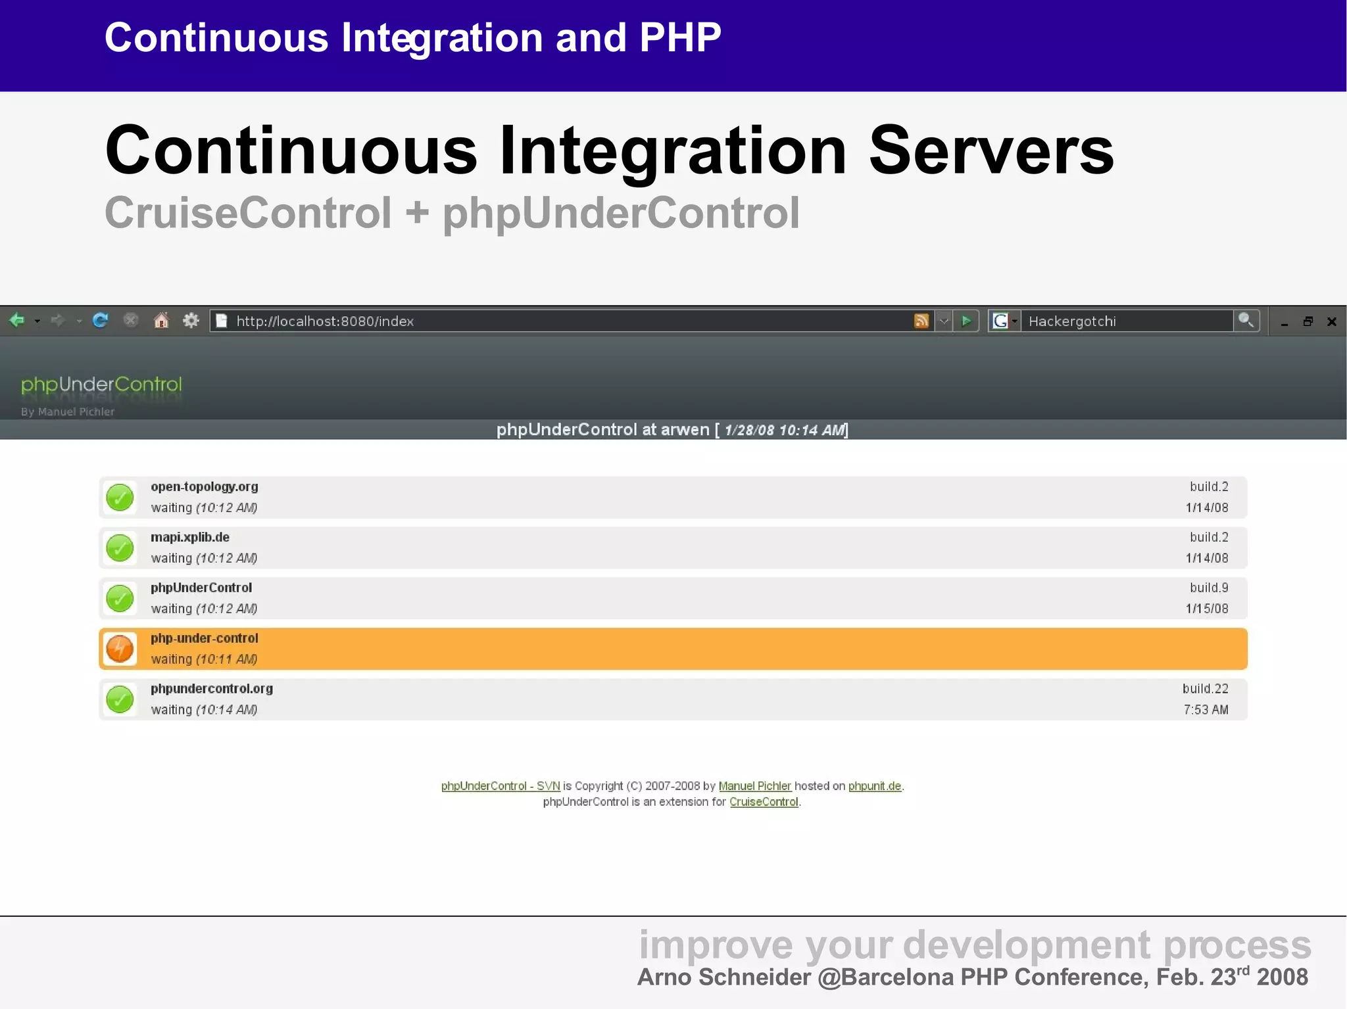Expand the address bar history dropdown
The width and height of the screenshot is (1347, 1009).
pyautogui.click(x=944, y=321)
